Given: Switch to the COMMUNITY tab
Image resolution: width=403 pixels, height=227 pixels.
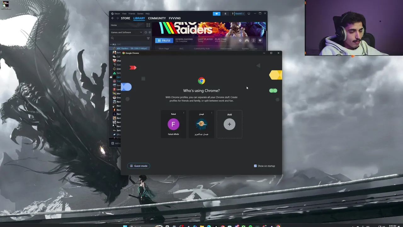Looking at the screenshot, I should click(157, 18).
